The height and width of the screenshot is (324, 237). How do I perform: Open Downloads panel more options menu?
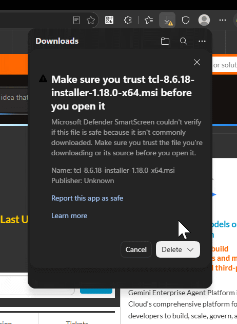(202, 41)
